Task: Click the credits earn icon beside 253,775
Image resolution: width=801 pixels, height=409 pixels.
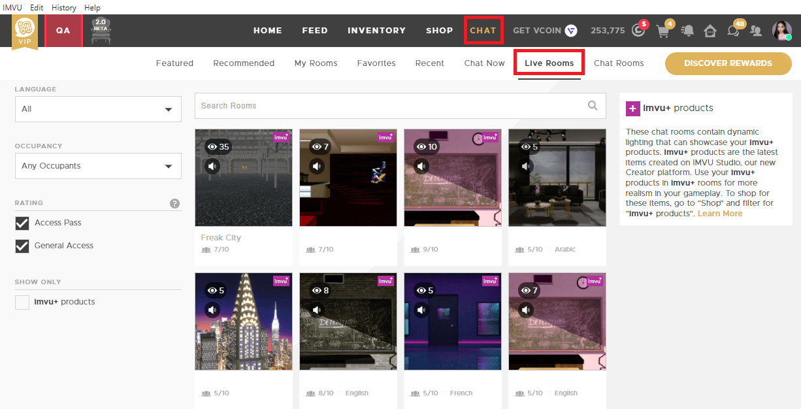Action: (x=638, y=30)
